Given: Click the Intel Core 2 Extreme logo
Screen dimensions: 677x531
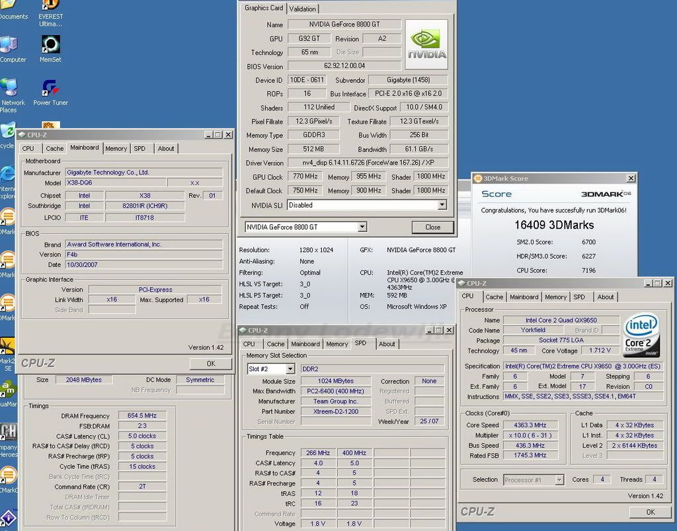Looking at the screenshot, I should [641, 335].
